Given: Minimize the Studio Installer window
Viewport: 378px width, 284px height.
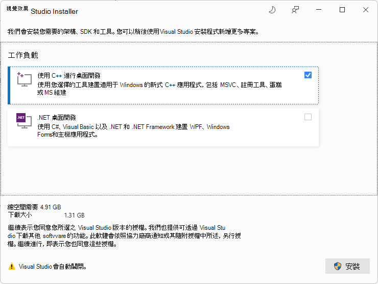Looking at the screenshot, I should pyautogui.click(x=319, y=10).
